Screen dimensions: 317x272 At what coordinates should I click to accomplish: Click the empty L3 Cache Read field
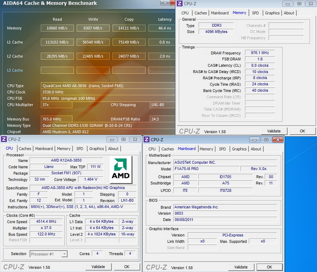coord(57,70)
